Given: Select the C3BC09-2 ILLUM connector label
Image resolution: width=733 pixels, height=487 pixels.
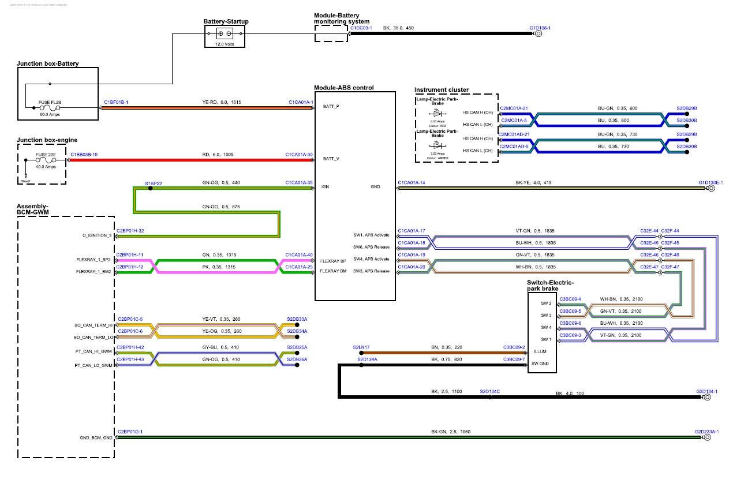Looking at the screenshot, I should pos(514,347).
